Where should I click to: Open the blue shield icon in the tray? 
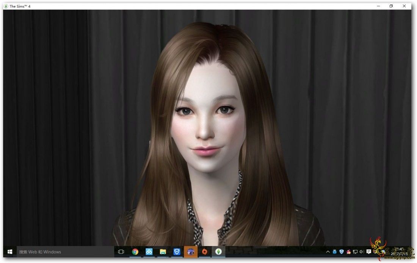(x=342, y=252)
